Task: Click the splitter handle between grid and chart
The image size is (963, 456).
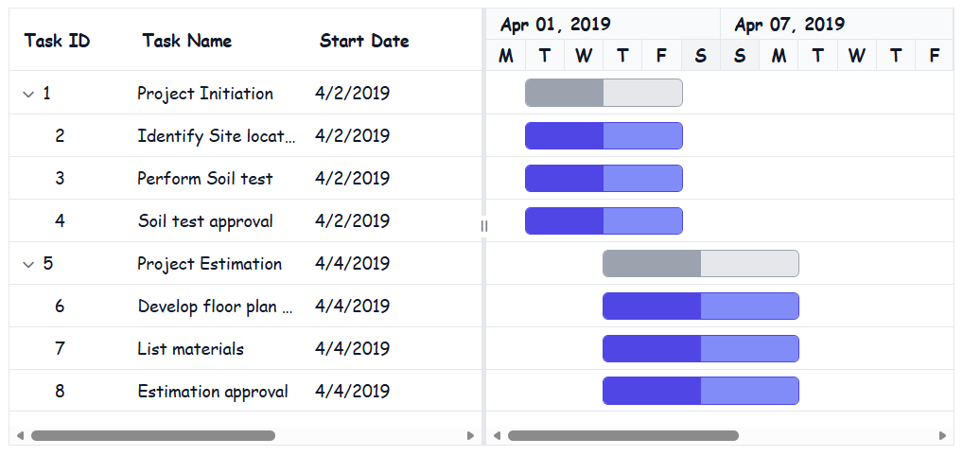Action: pyautogui.click(x=484, y=226)
